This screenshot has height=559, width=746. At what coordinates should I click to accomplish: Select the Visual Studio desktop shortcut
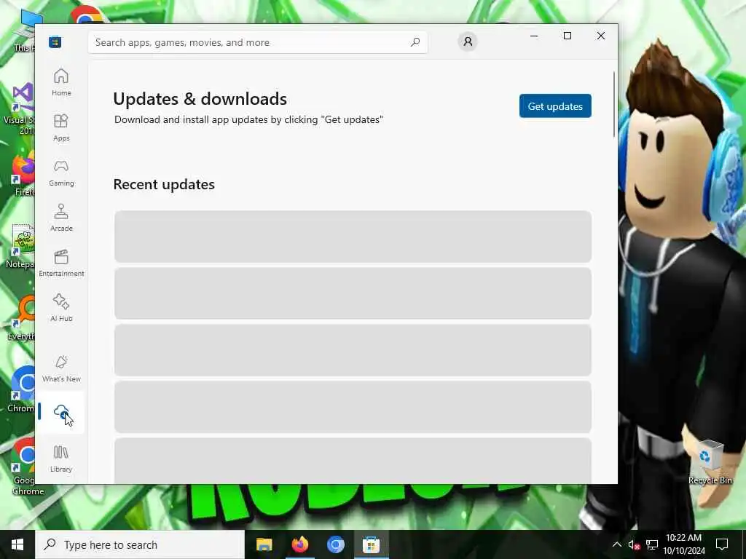tap(20, 109)
